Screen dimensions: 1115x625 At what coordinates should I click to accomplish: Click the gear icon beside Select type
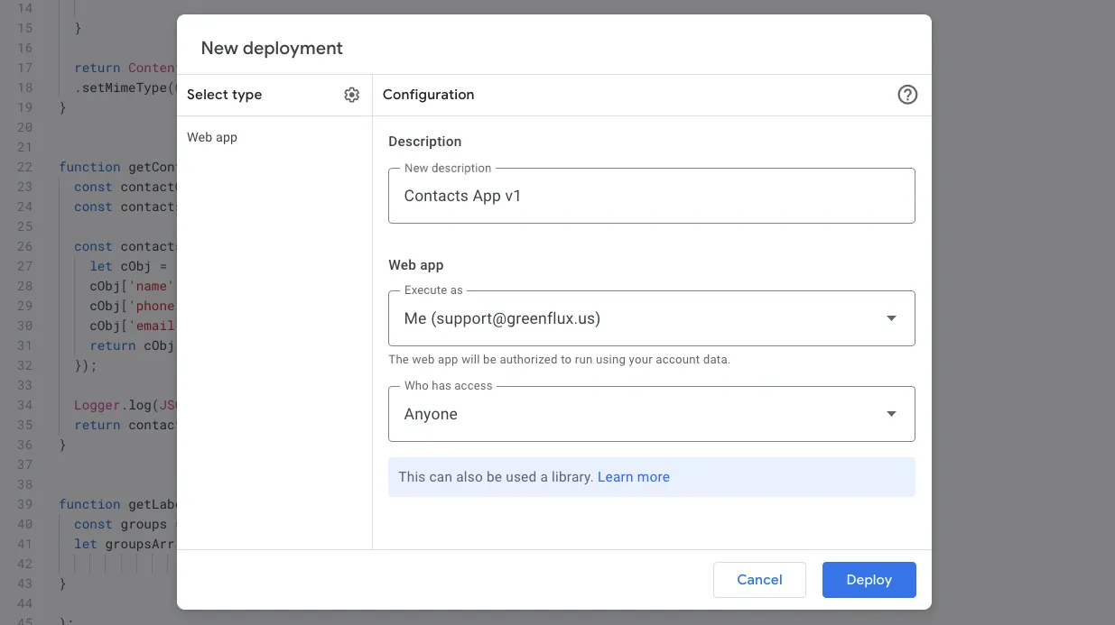tap(352, 95)
